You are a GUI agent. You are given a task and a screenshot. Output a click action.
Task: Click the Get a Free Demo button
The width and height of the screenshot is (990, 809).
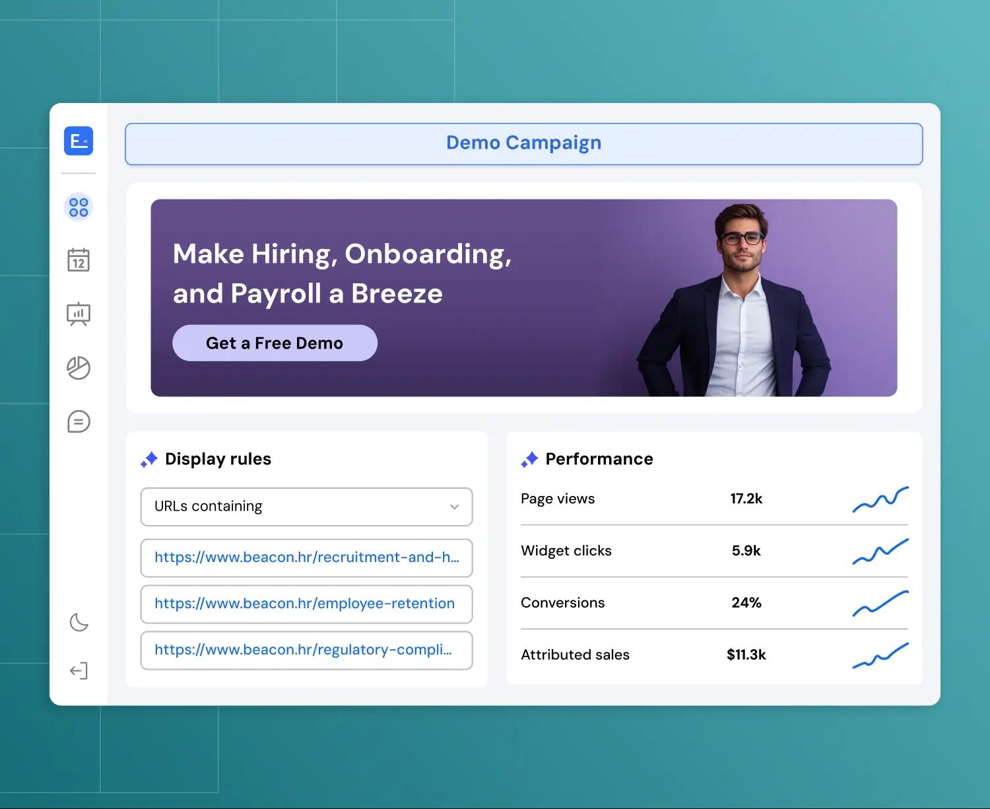[275, 343]
